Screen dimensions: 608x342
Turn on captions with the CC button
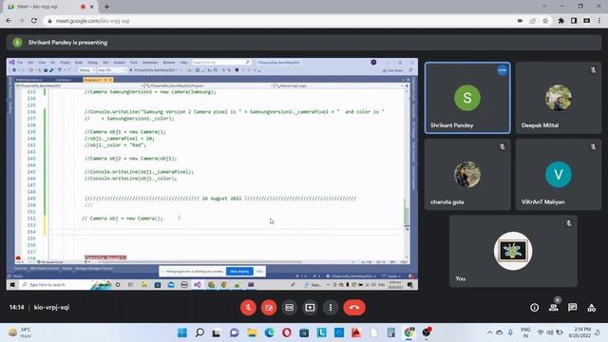(289, 308)
